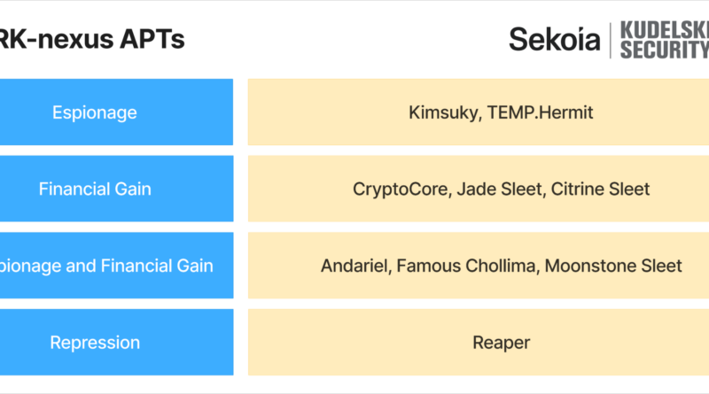The width and height of the screenshot is (709, 394).
Task: Click the word Kimsuky
Action: pos(442,112)
